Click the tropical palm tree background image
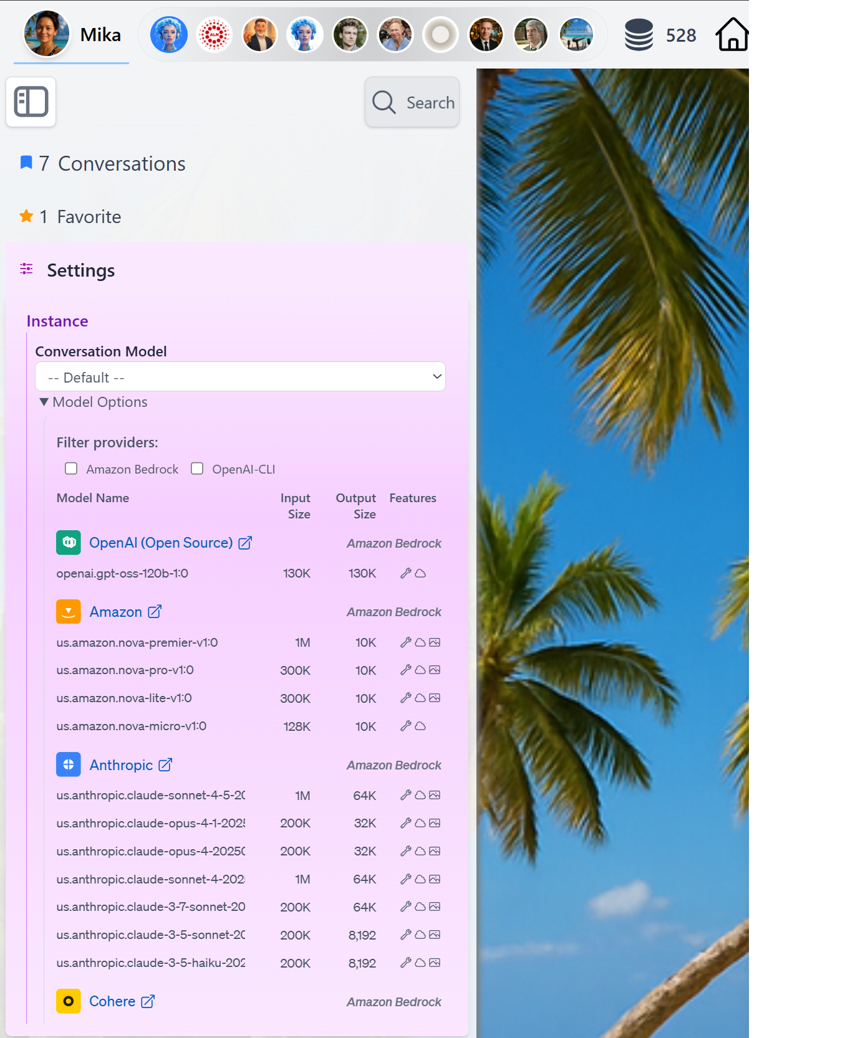 click(612, 553)
